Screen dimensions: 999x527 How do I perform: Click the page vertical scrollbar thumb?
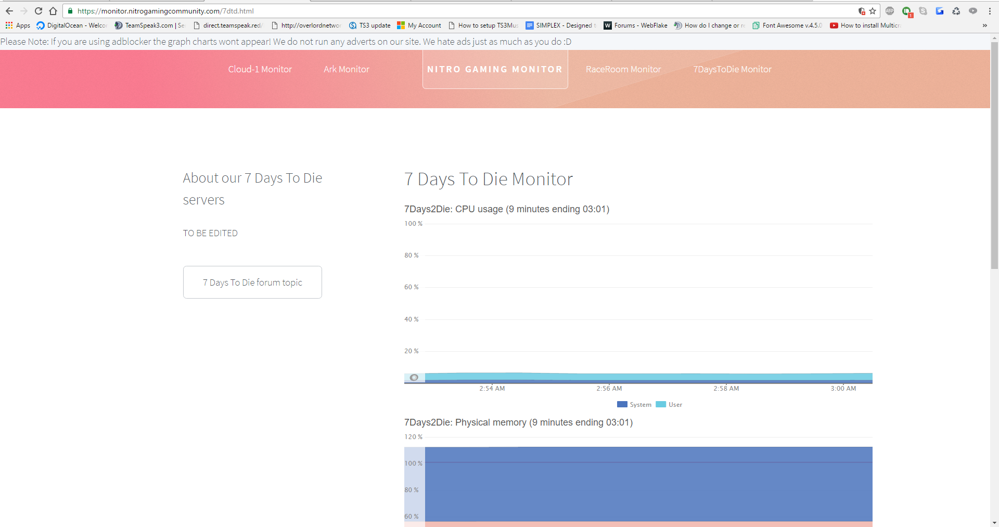click(994, 155)
